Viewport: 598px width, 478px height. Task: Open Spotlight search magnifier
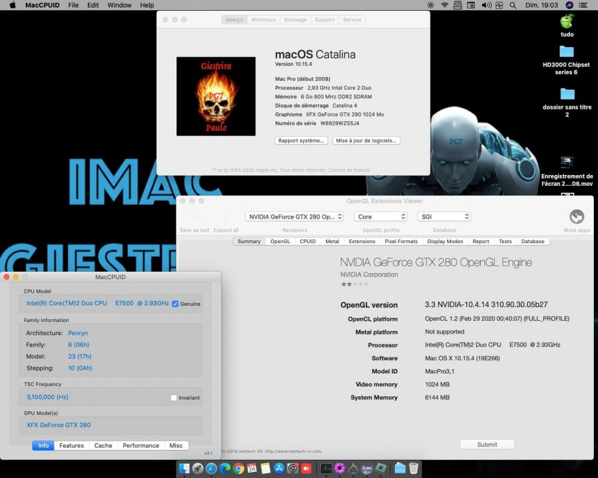point(513,5)
